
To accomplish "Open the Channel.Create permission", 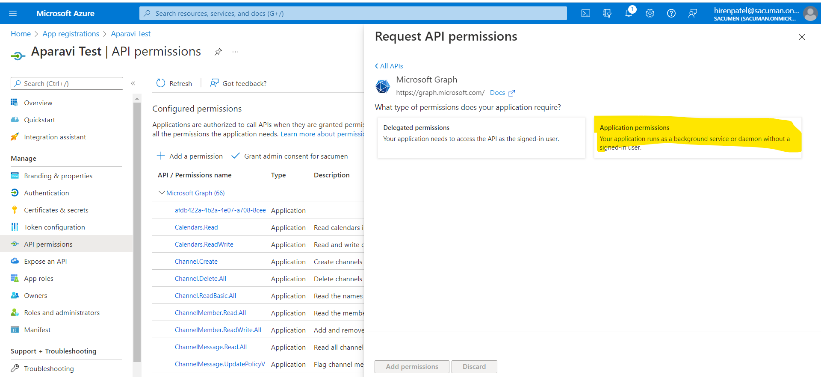I will click(196, 262).
